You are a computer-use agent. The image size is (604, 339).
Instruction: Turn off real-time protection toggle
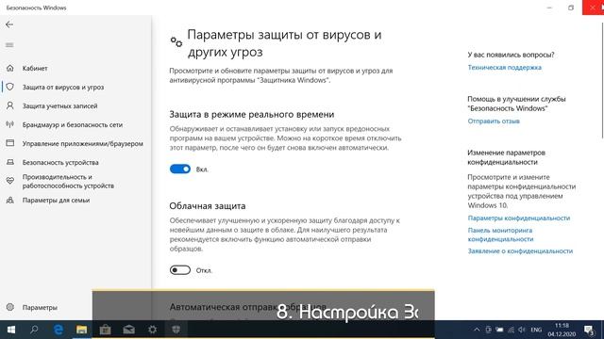tap(180, 169)
